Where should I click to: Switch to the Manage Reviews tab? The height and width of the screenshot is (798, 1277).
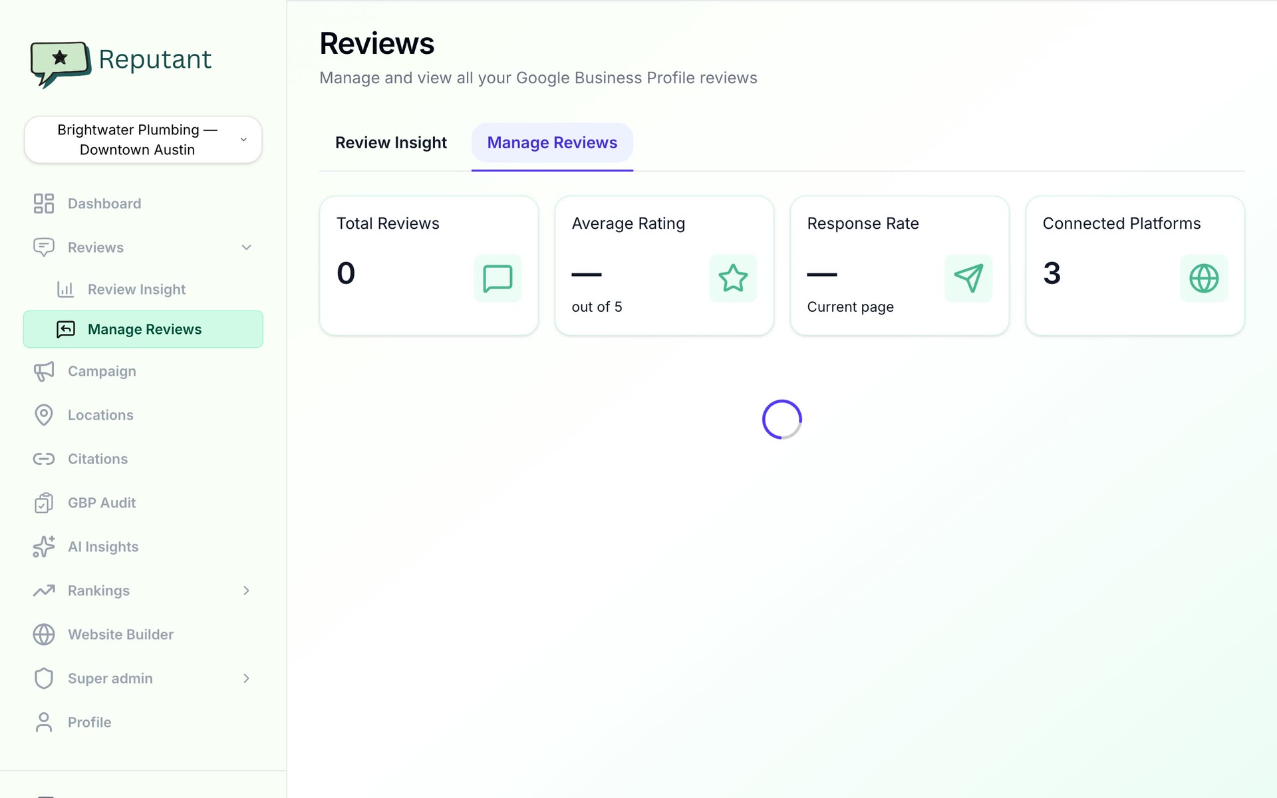552,142
